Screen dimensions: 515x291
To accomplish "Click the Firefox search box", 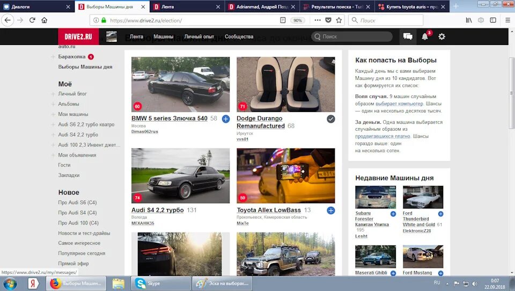I will pyautogui.click(x=386, y=20).
